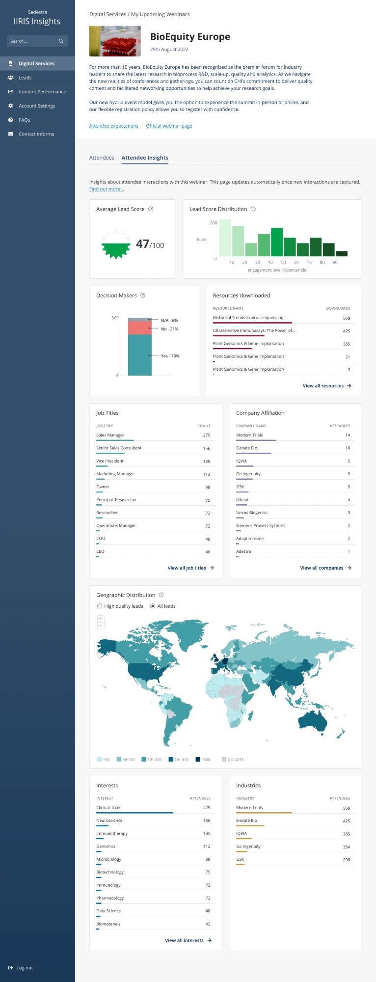Open Digital Services in the sidebar

point(37,63)
